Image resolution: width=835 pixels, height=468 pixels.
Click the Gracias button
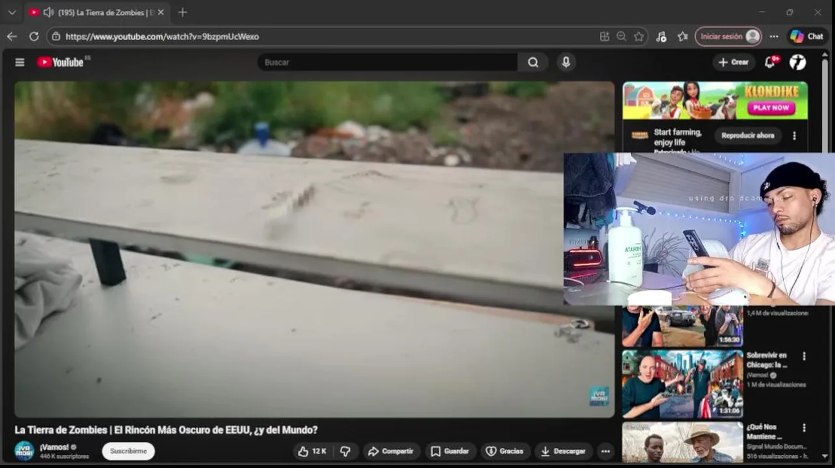[505, 451]
